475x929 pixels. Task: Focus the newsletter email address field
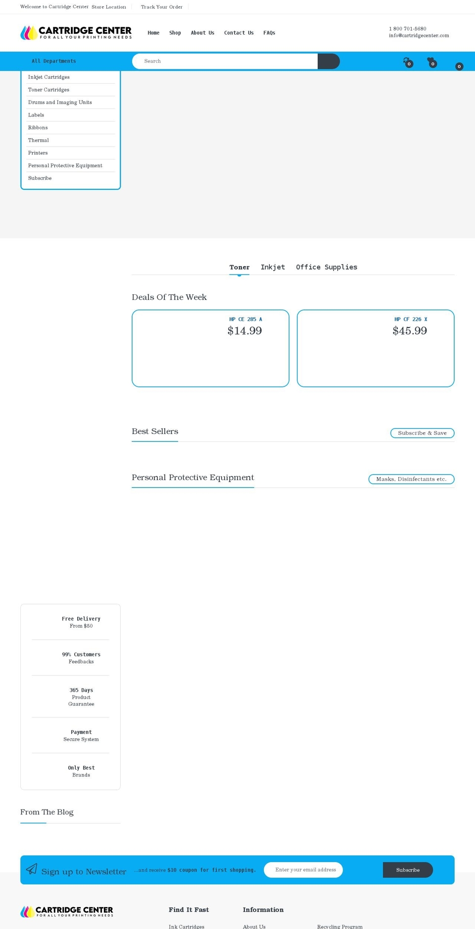point(303,870)
